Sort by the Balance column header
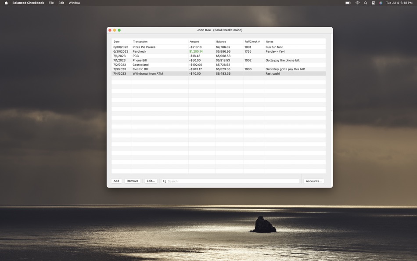 (229, 42)
